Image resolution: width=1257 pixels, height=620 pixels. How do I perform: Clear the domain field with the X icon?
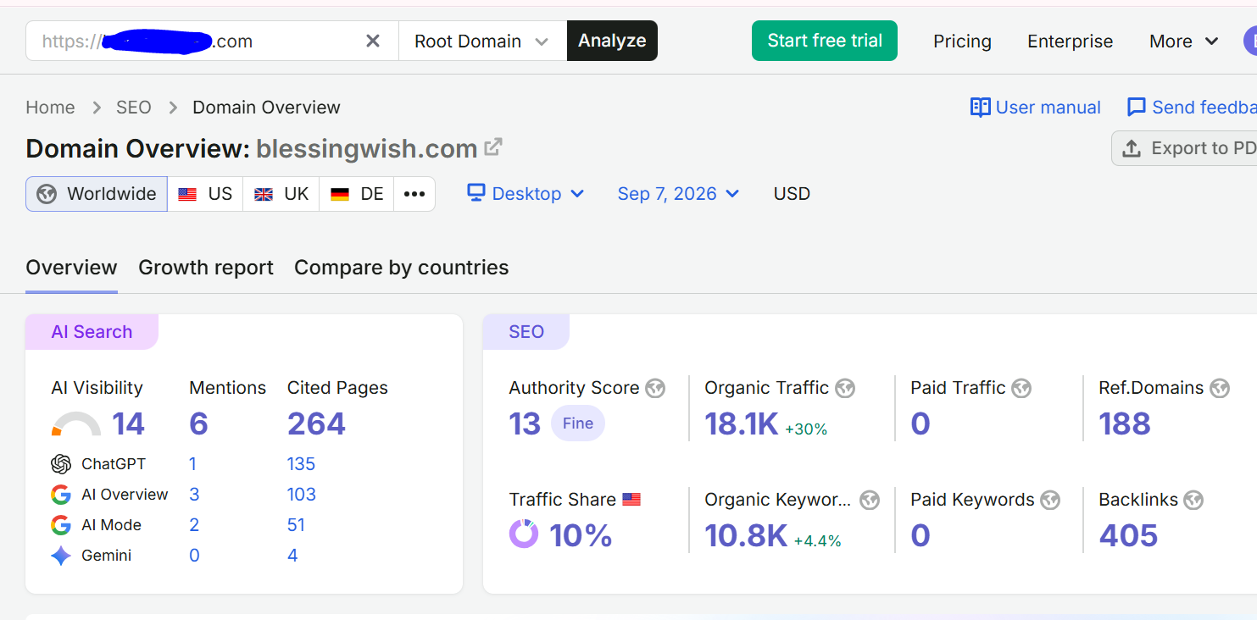tap(373, 41)
